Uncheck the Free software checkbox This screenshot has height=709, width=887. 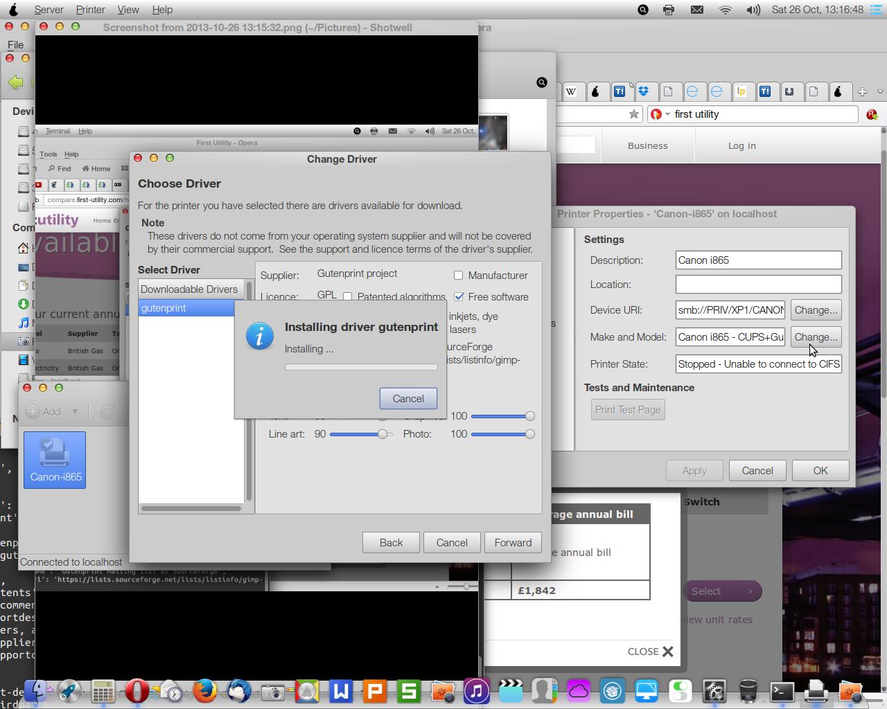tap(459, 297)
